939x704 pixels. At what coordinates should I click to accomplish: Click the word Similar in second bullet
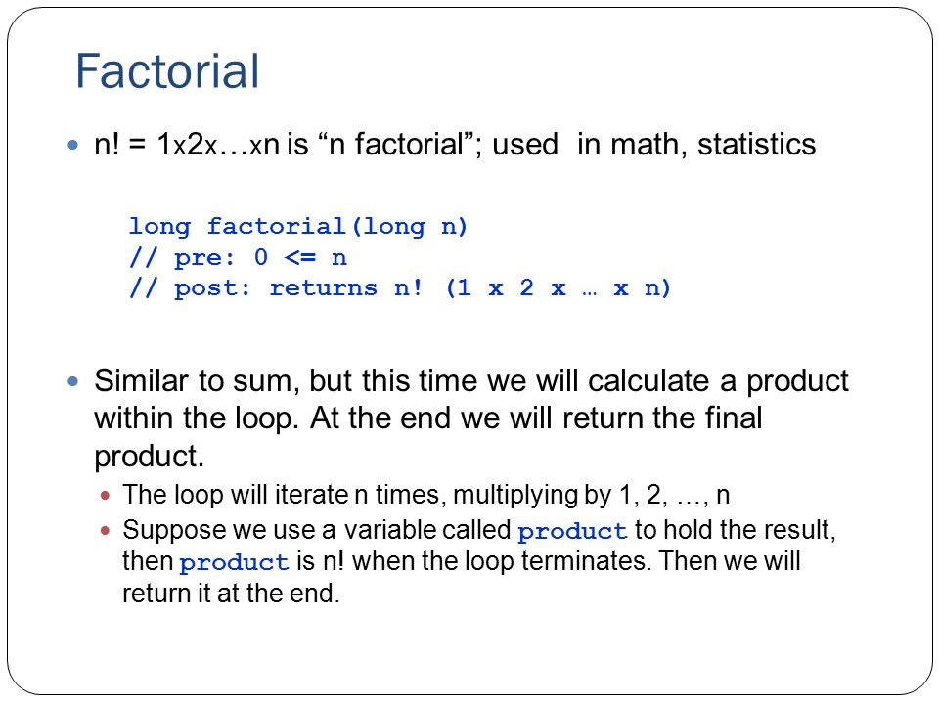click(x=141, y=380)
